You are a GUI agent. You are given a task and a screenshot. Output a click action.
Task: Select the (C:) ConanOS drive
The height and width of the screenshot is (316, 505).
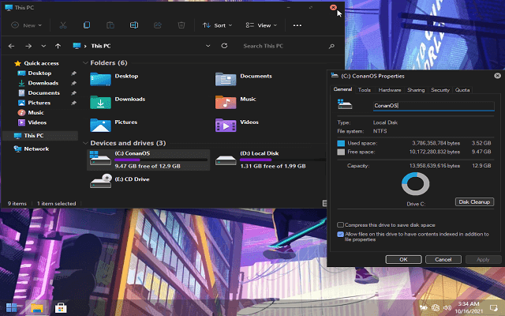[x=148, y=160]
